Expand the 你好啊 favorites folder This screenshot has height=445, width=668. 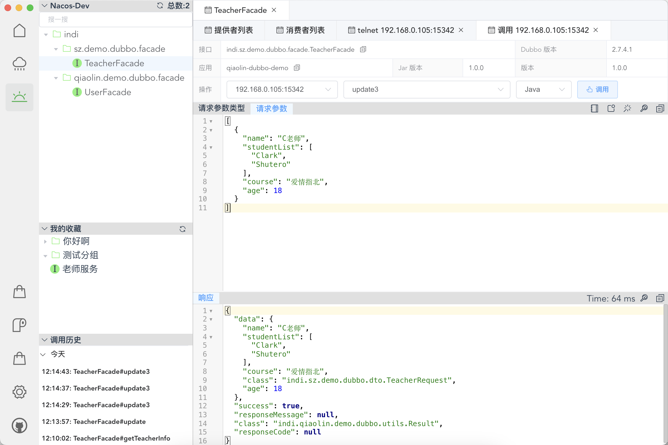pyautogui.click(x=45, y=241)
